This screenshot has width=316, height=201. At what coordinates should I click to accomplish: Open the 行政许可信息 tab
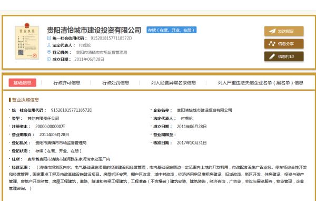tap(67, 83)
